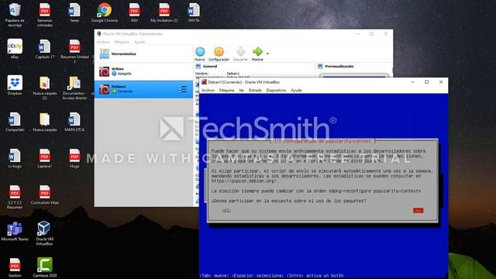
Task: Open the CompaYaki Word document icon
Action: [15, 122]
